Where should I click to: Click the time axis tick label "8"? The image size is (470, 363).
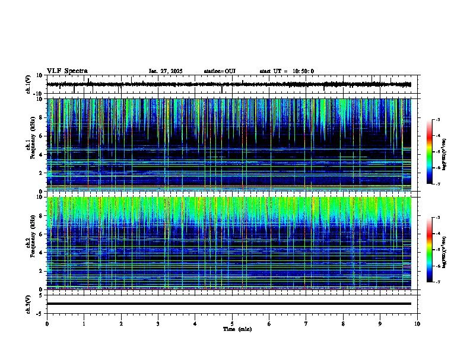[x=343, y=324]
